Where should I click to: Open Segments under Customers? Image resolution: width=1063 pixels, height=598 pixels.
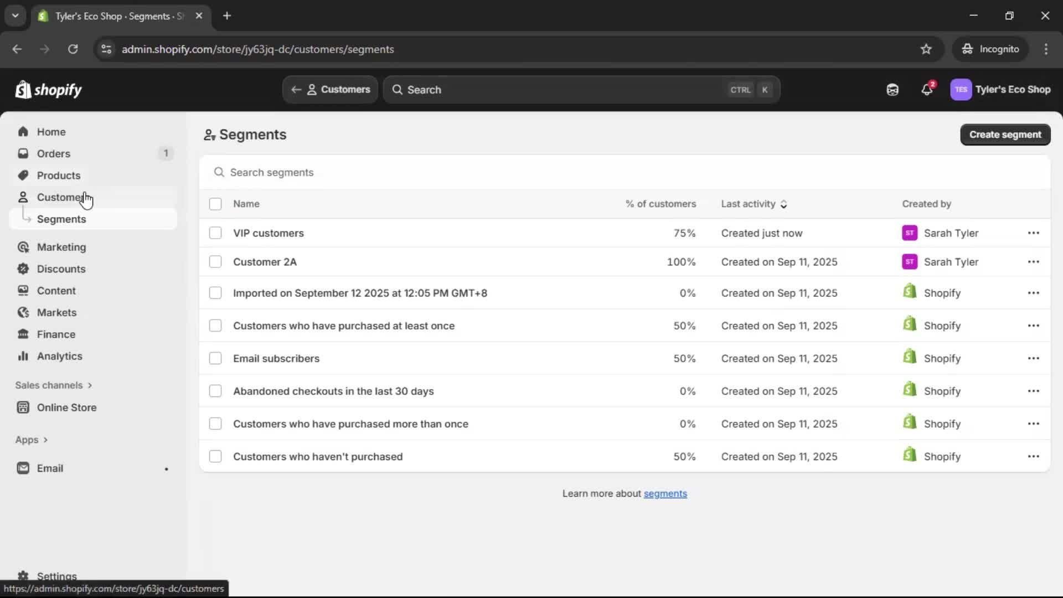[62, 219]
